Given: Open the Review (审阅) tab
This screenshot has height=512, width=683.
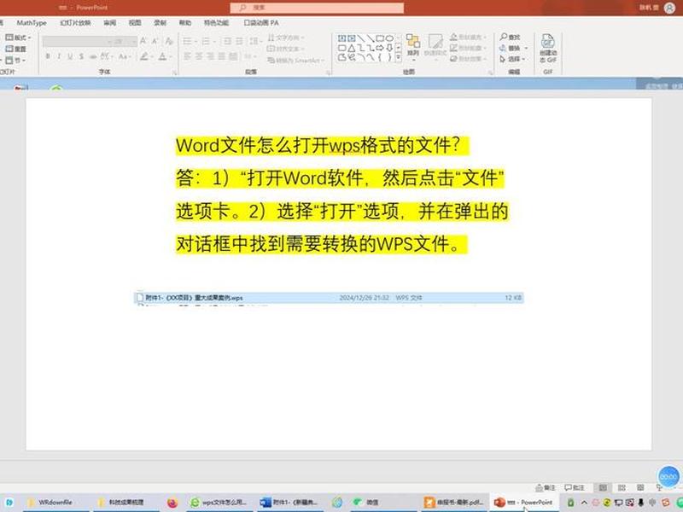Looking at the screenshot, I should (x=110, y=23).
